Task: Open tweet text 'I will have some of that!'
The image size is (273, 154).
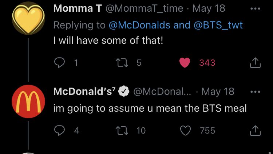Action: point(108,41)
